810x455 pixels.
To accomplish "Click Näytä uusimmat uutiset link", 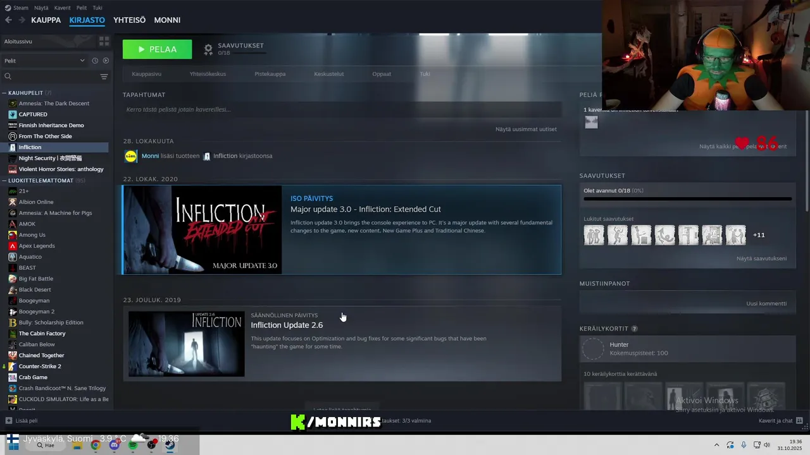I will click(526, 129).
